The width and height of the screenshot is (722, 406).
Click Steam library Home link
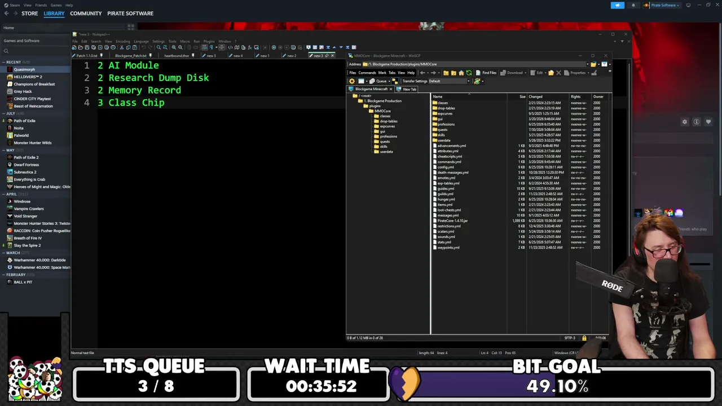[9, 28]
